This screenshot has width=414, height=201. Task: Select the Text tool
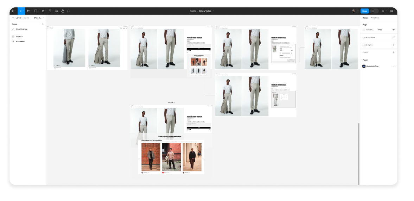click(x=50, y=11)
